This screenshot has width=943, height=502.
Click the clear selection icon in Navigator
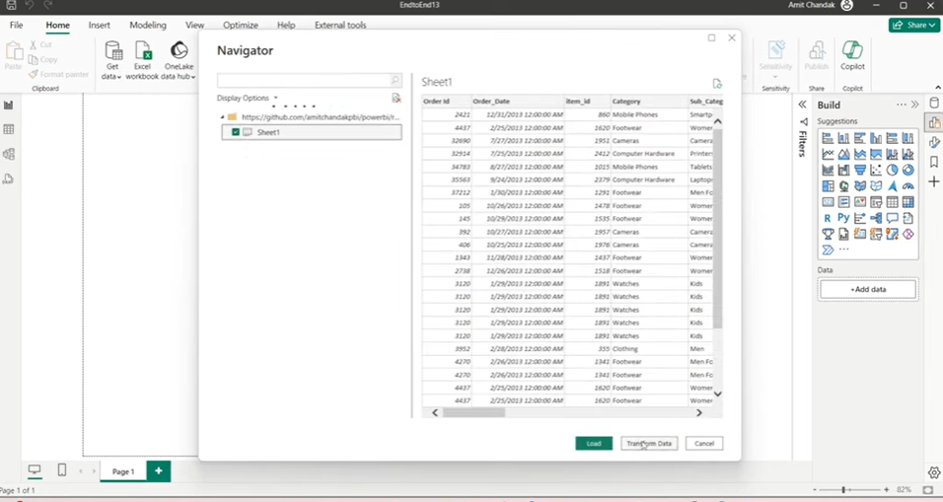[396, 98]
